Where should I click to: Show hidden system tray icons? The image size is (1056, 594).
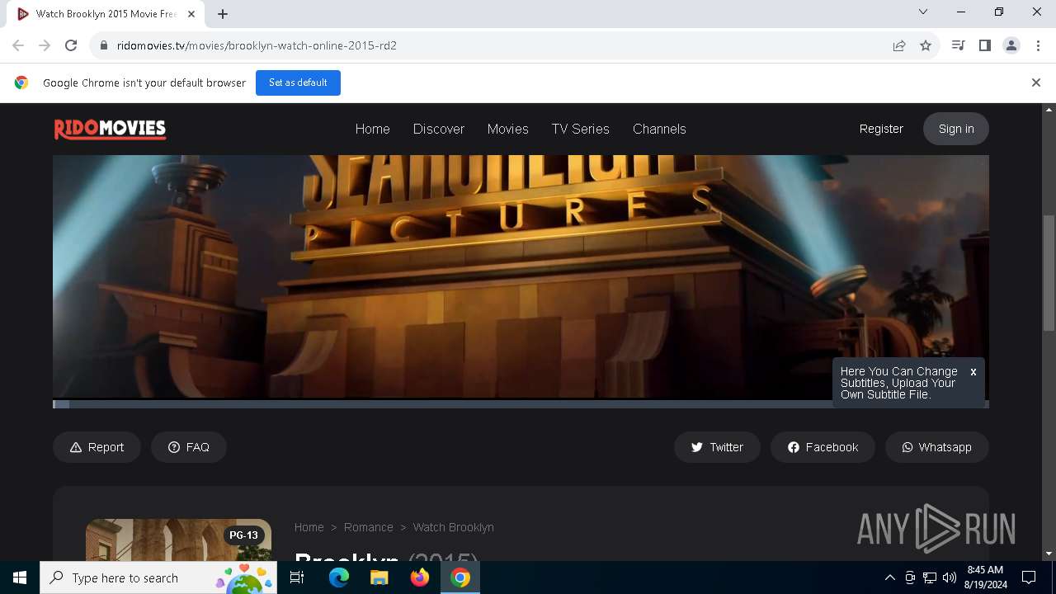coord(889,577)
